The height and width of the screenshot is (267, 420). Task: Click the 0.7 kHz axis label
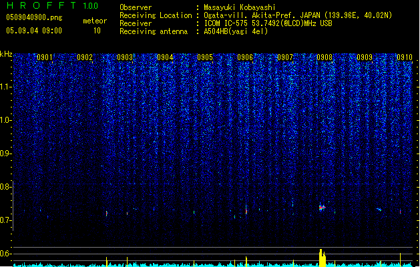[6, 220]
